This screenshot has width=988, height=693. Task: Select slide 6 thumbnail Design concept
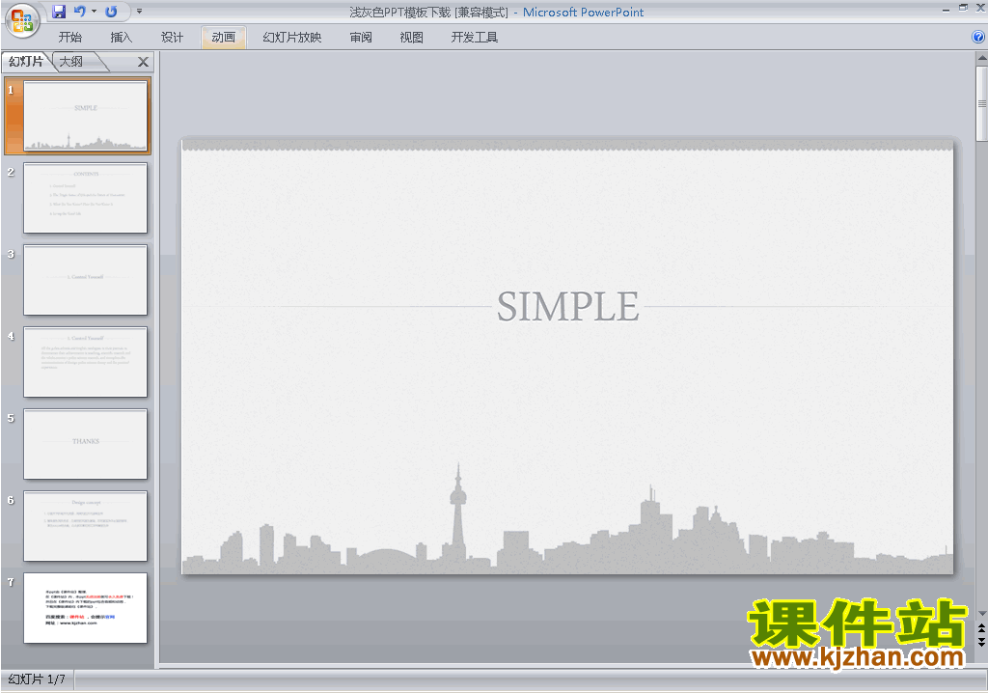(85, 526)
